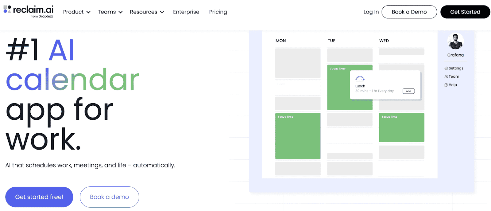Click the Add button on Lunch card
Viewport: 491px width, 211px height.
pos(408,91)
